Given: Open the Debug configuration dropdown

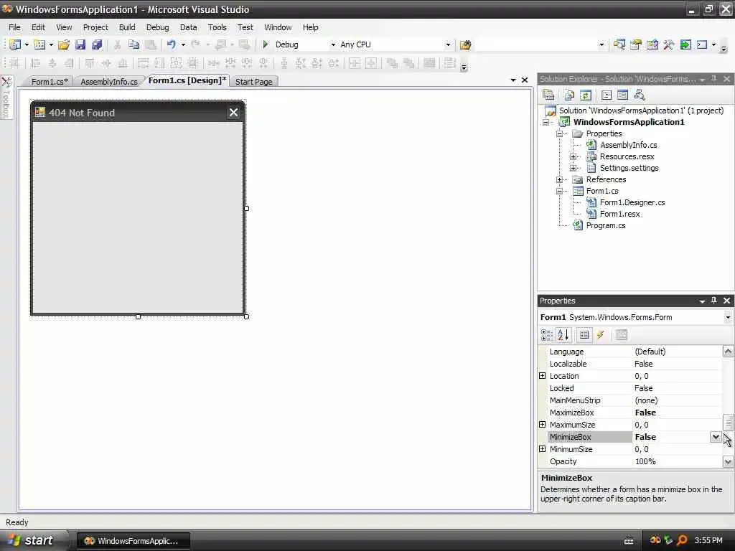Looking at the screenshot, I should (x=333, y=44).
